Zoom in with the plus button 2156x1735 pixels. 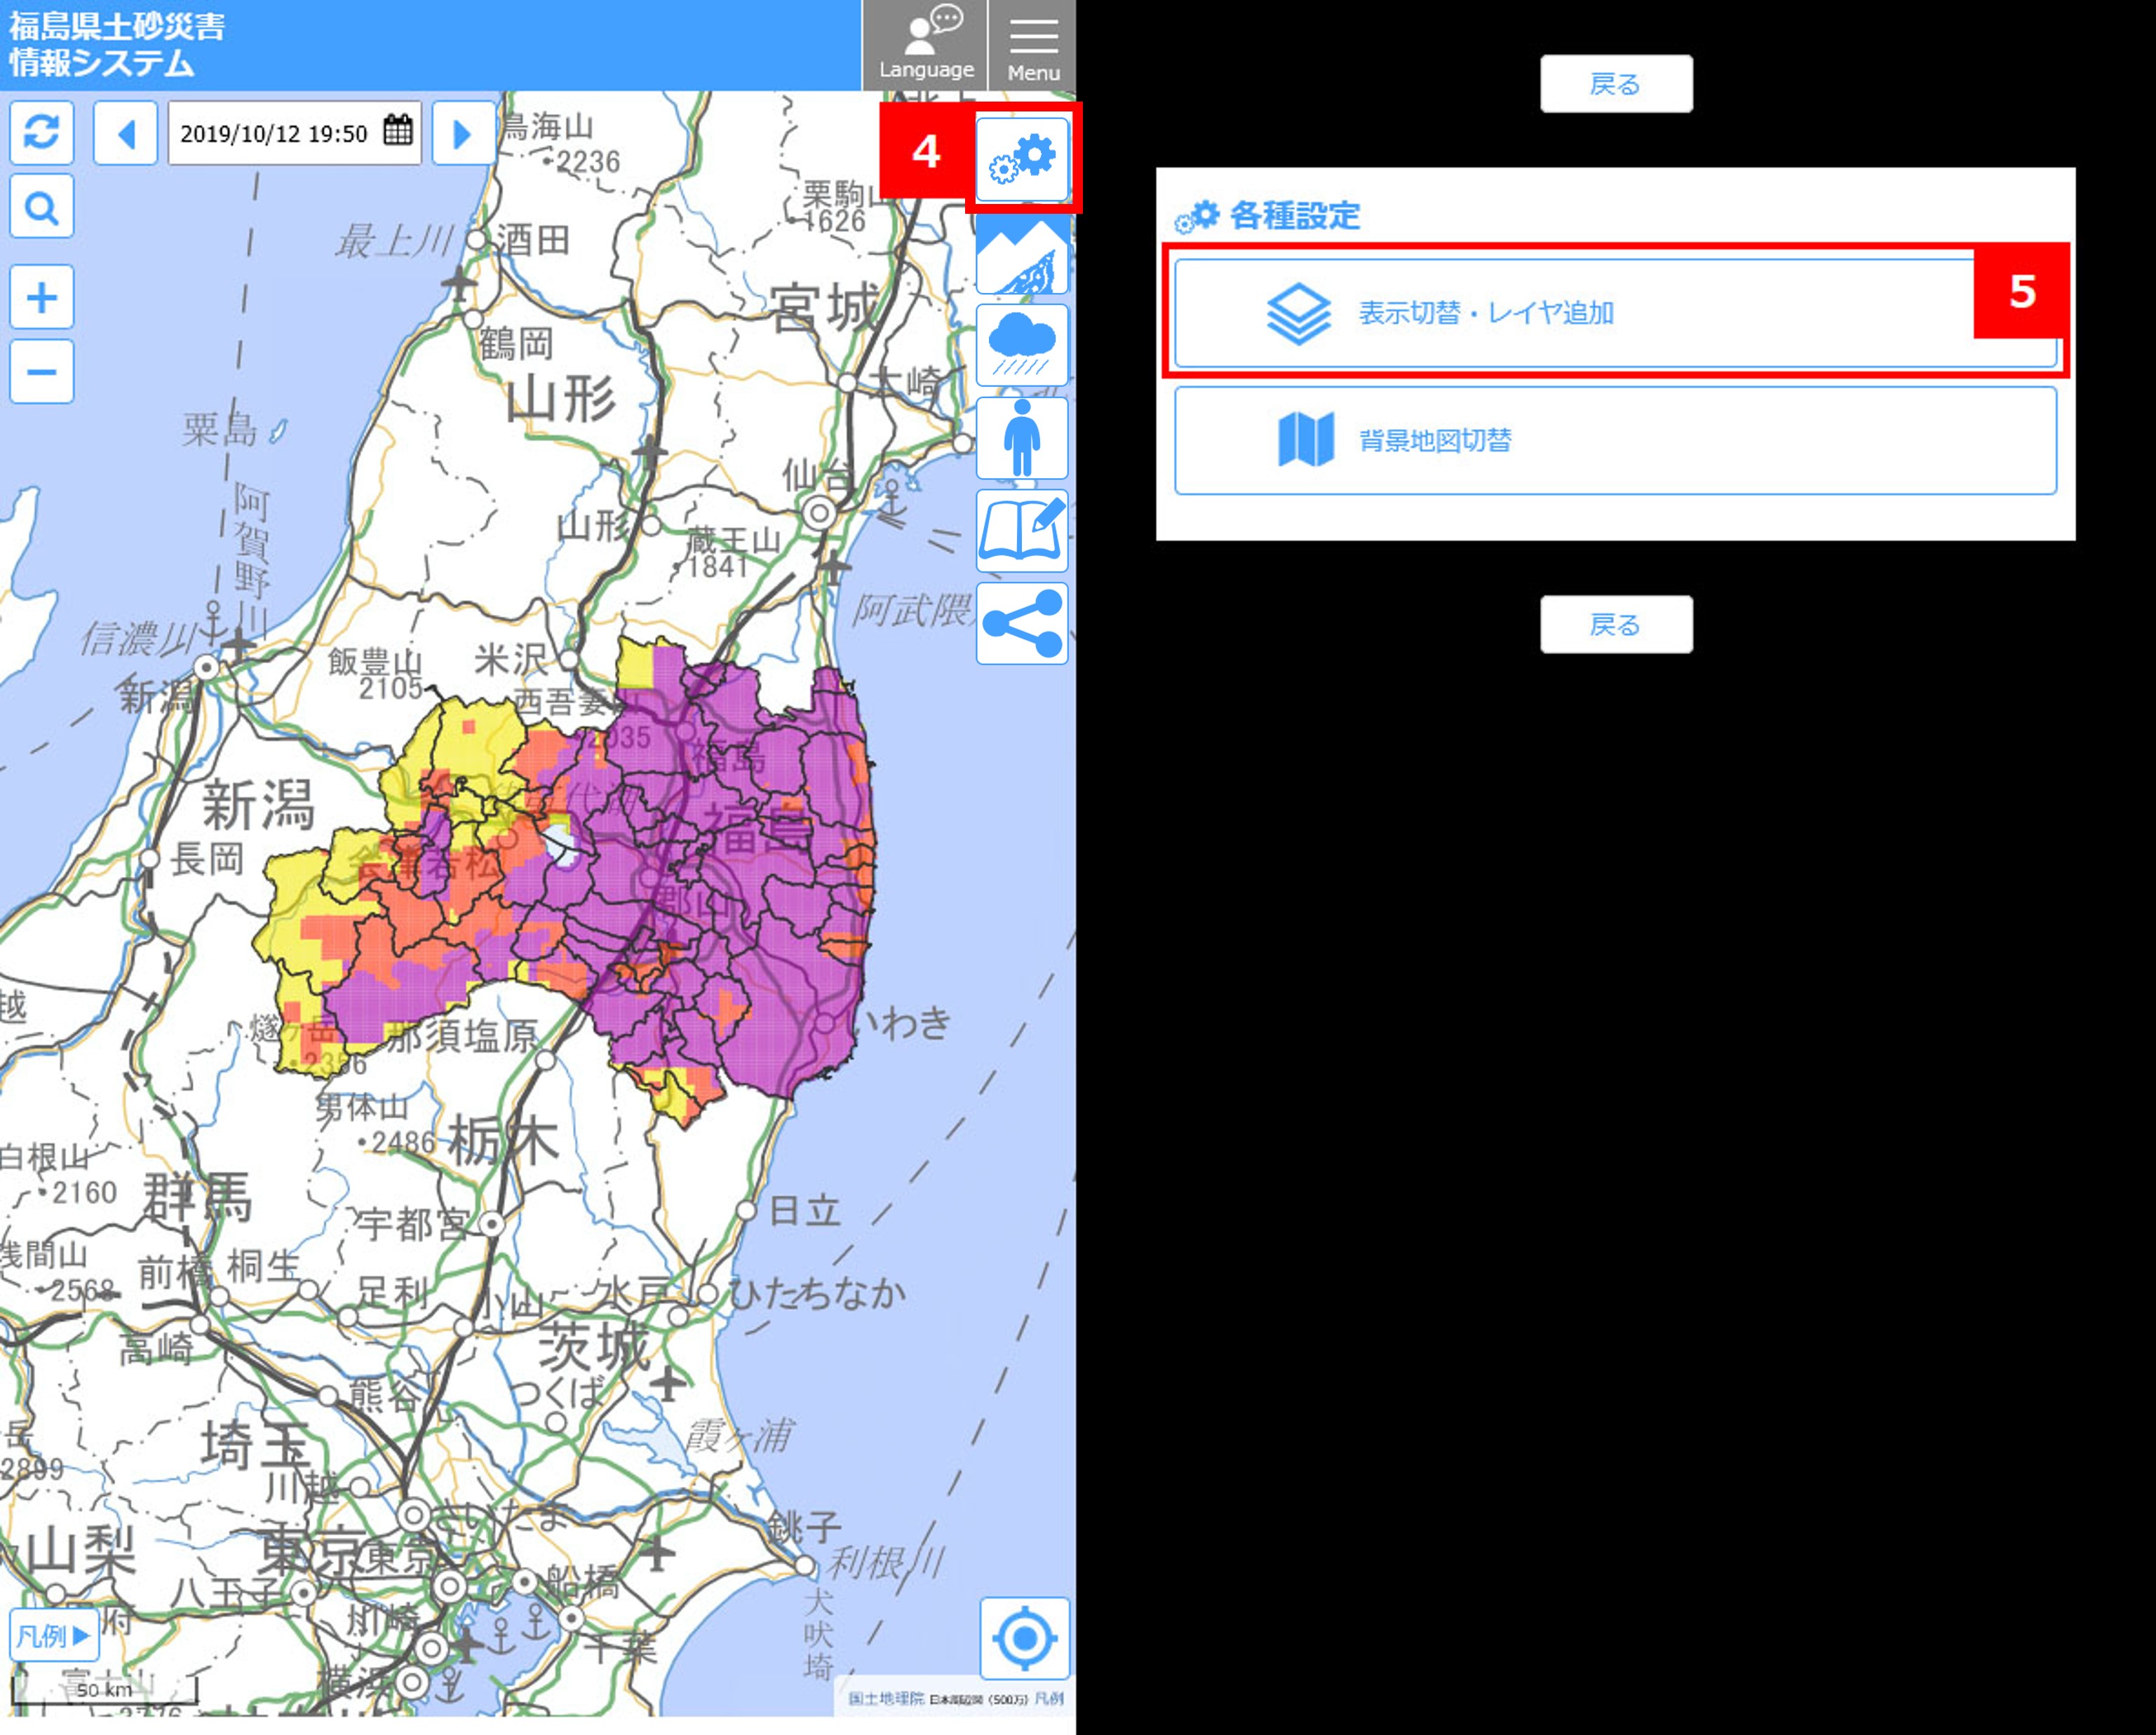click(41, 297)
